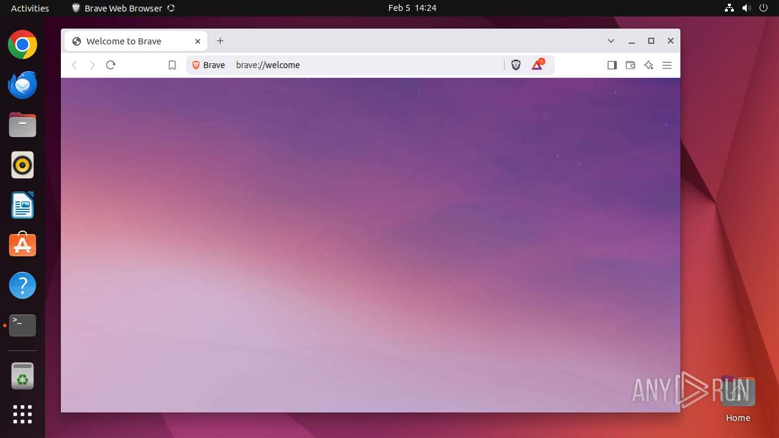Open volume icon in top bar
The image size is (779, 438).
[746, 8]
